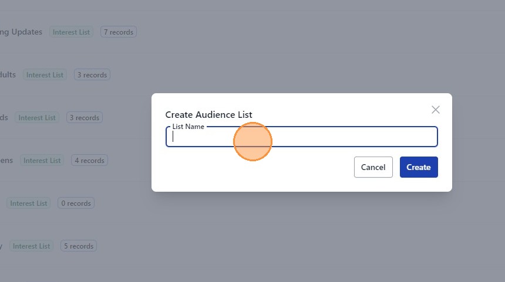Open the list row ending in 'ng Updates'
This screenshot has width=505, height=282.
[x=21, y=32]
